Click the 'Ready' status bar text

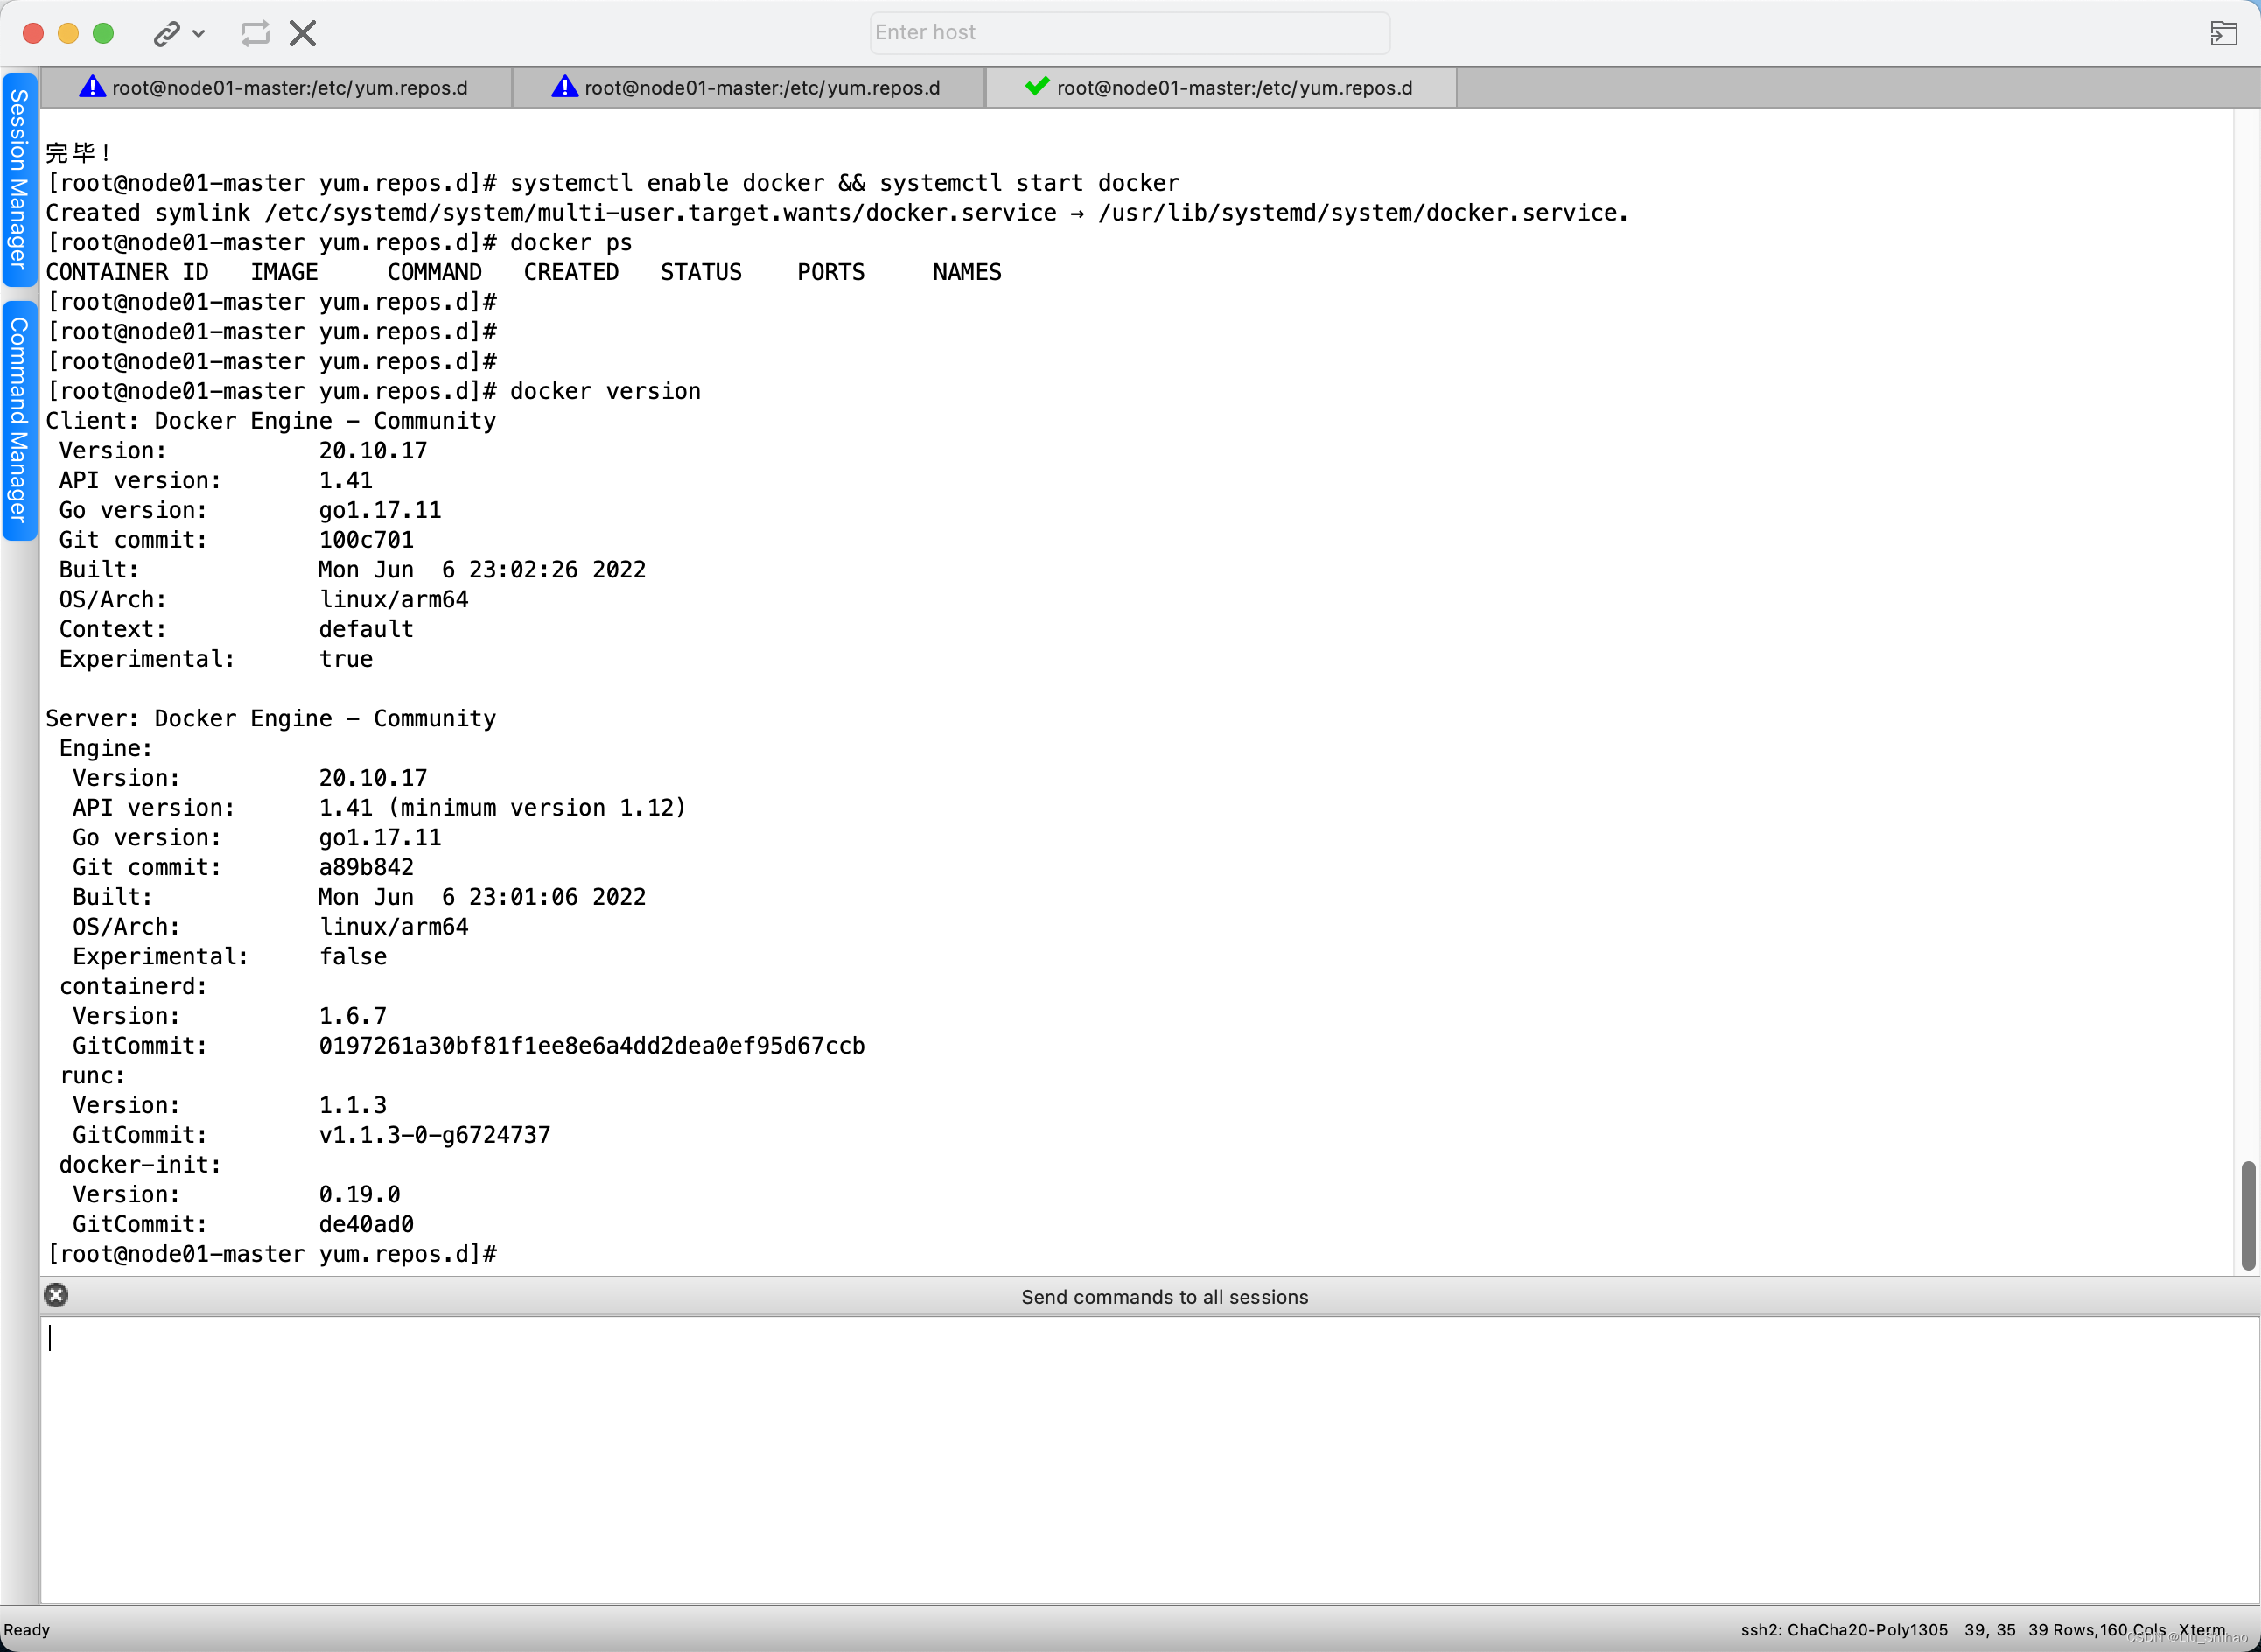tap(27, 1630)
